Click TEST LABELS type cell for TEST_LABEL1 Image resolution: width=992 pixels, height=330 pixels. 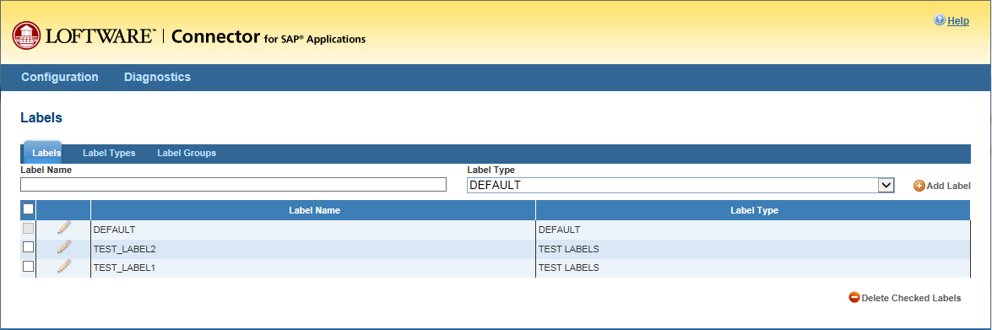753,268
